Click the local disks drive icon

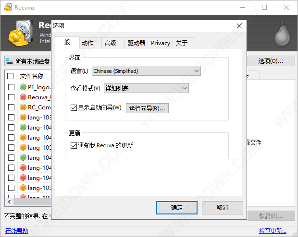point(9,61)
